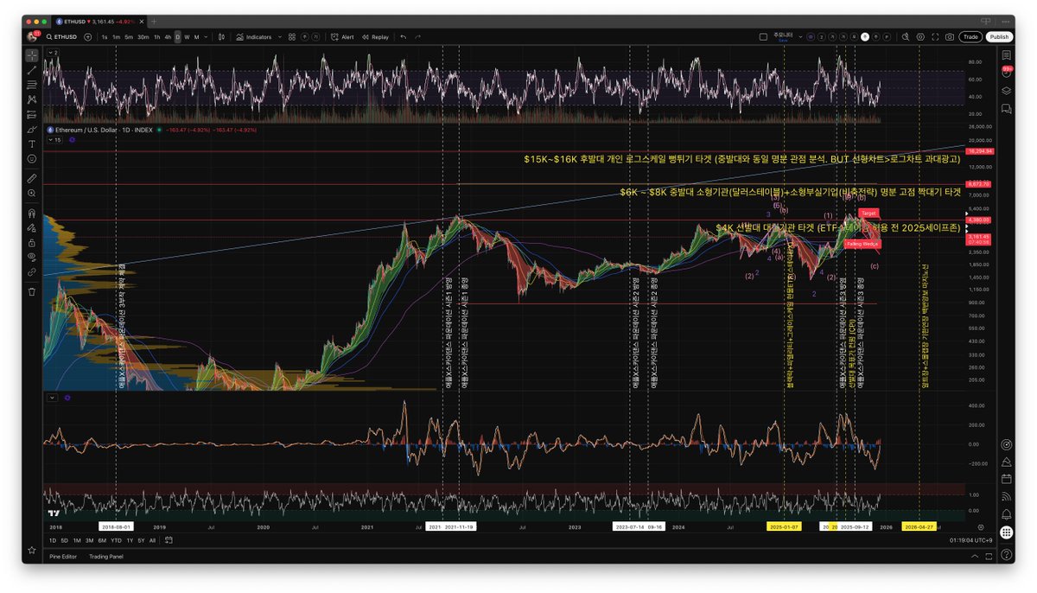Switch to the 30m interval
This screenshot has height=593, width=1037.
(143, 37)
